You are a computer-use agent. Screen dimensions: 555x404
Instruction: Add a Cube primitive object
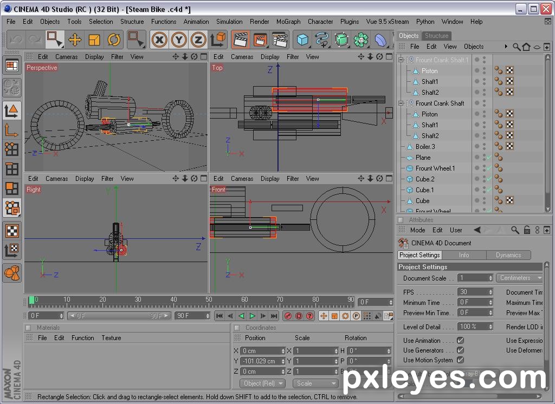coord(302,40)
